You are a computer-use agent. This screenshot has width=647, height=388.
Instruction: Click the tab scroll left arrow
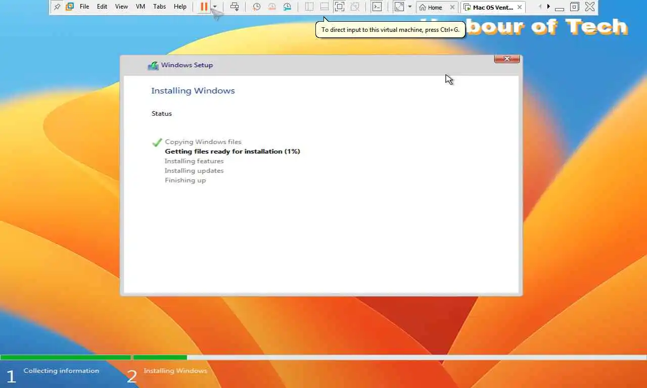[540, 7]
